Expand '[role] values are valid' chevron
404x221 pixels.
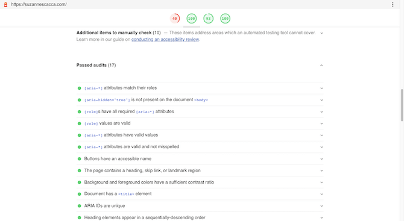(321, 123)
